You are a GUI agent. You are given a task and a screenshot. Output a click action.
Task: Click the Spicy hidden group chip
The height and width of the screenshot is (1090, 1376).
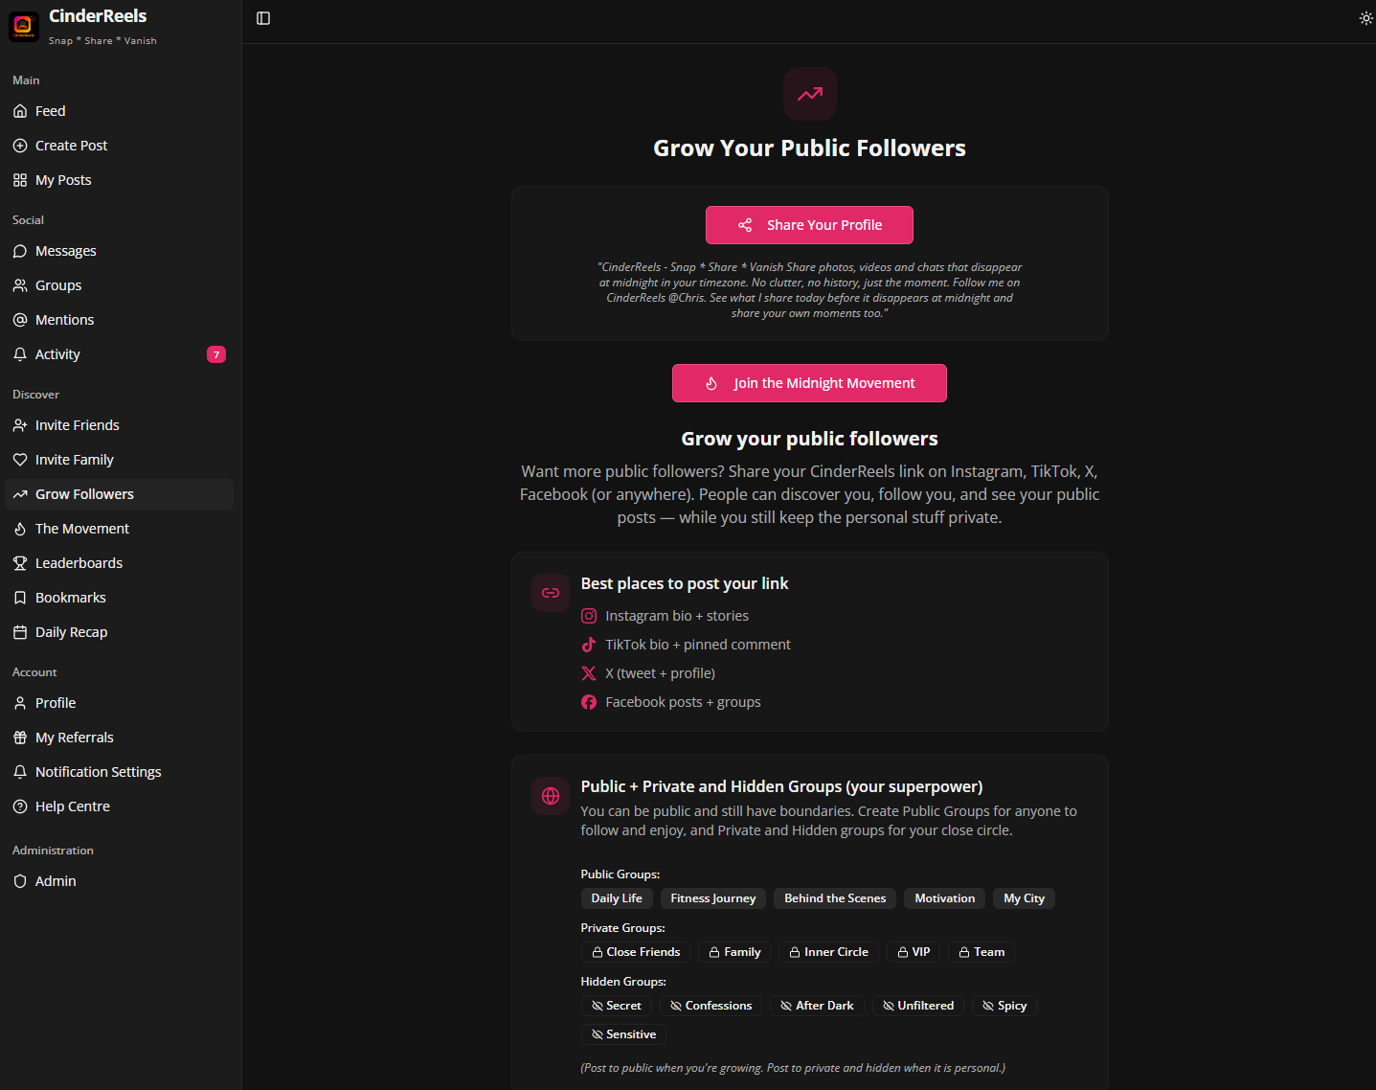[x=1004, y=1006]
